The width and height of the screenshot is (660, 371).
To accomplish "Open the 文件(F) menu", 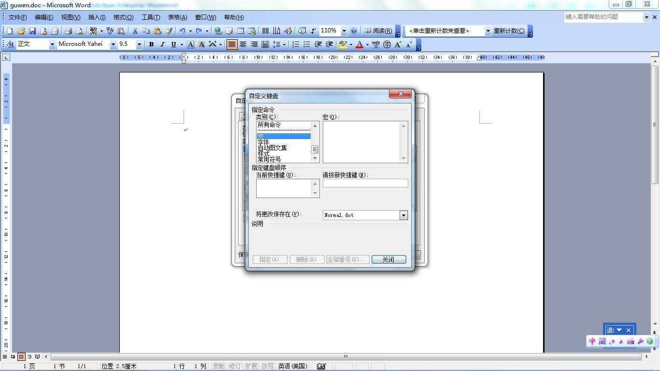I will (x=18, y=17).
